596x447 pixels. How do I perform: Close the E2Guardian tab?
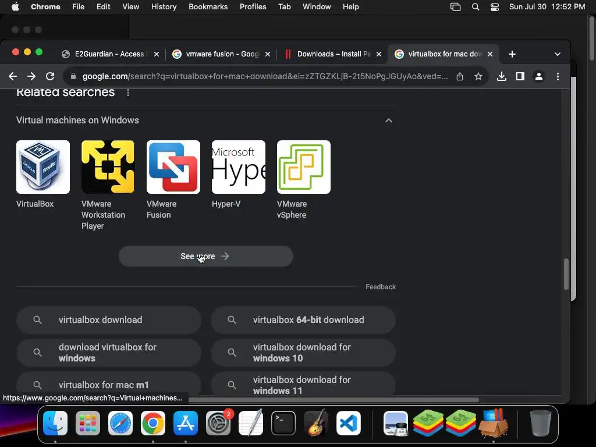156,54
